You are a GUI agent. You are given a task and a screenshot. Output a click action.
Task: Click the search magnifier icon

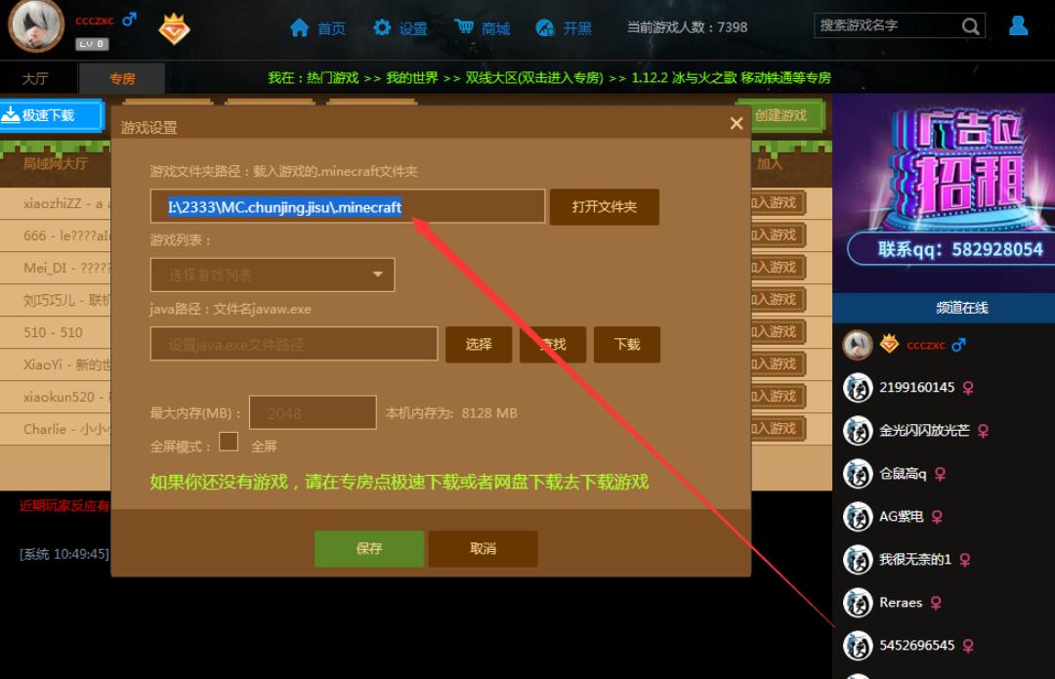(970, 26)
